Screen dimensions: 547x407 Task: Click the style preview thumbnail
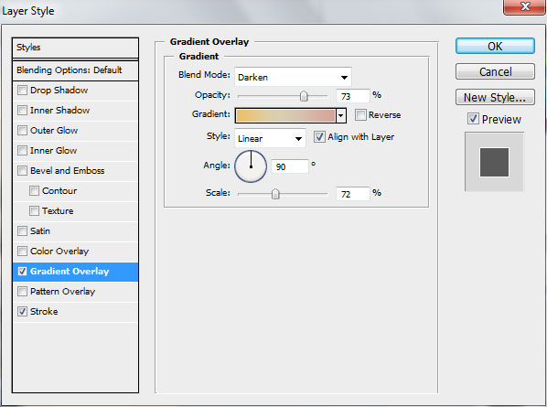(494, 162)
